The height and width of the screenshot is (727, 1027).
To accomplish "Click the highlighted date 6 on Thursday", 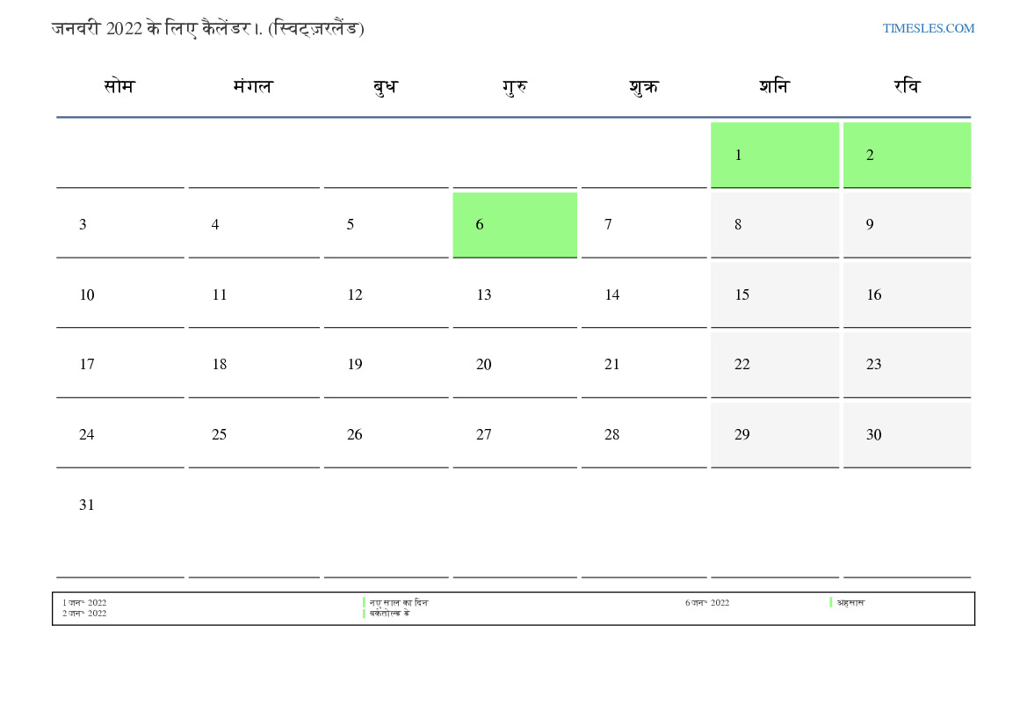I will coord(515,225).
